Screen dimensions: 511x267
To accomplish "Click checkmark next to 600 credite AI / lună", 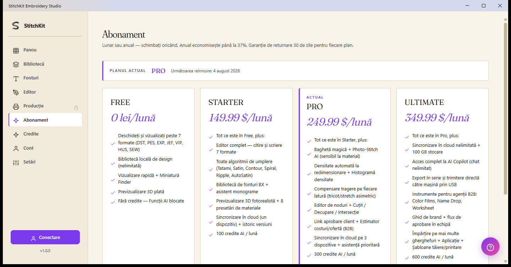I will 407,258.
